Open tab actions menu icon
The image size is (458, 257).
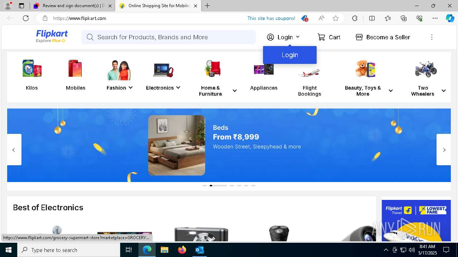21,6
